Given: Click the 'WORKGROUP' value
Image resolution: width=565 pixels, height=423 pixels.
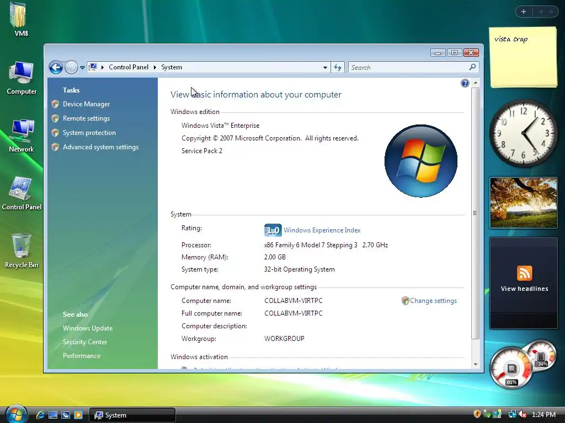Looking at the screenshot, I should [x=284, y=339].
